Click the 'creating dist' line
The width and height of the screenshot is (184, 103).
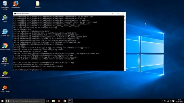click(19, 46)
